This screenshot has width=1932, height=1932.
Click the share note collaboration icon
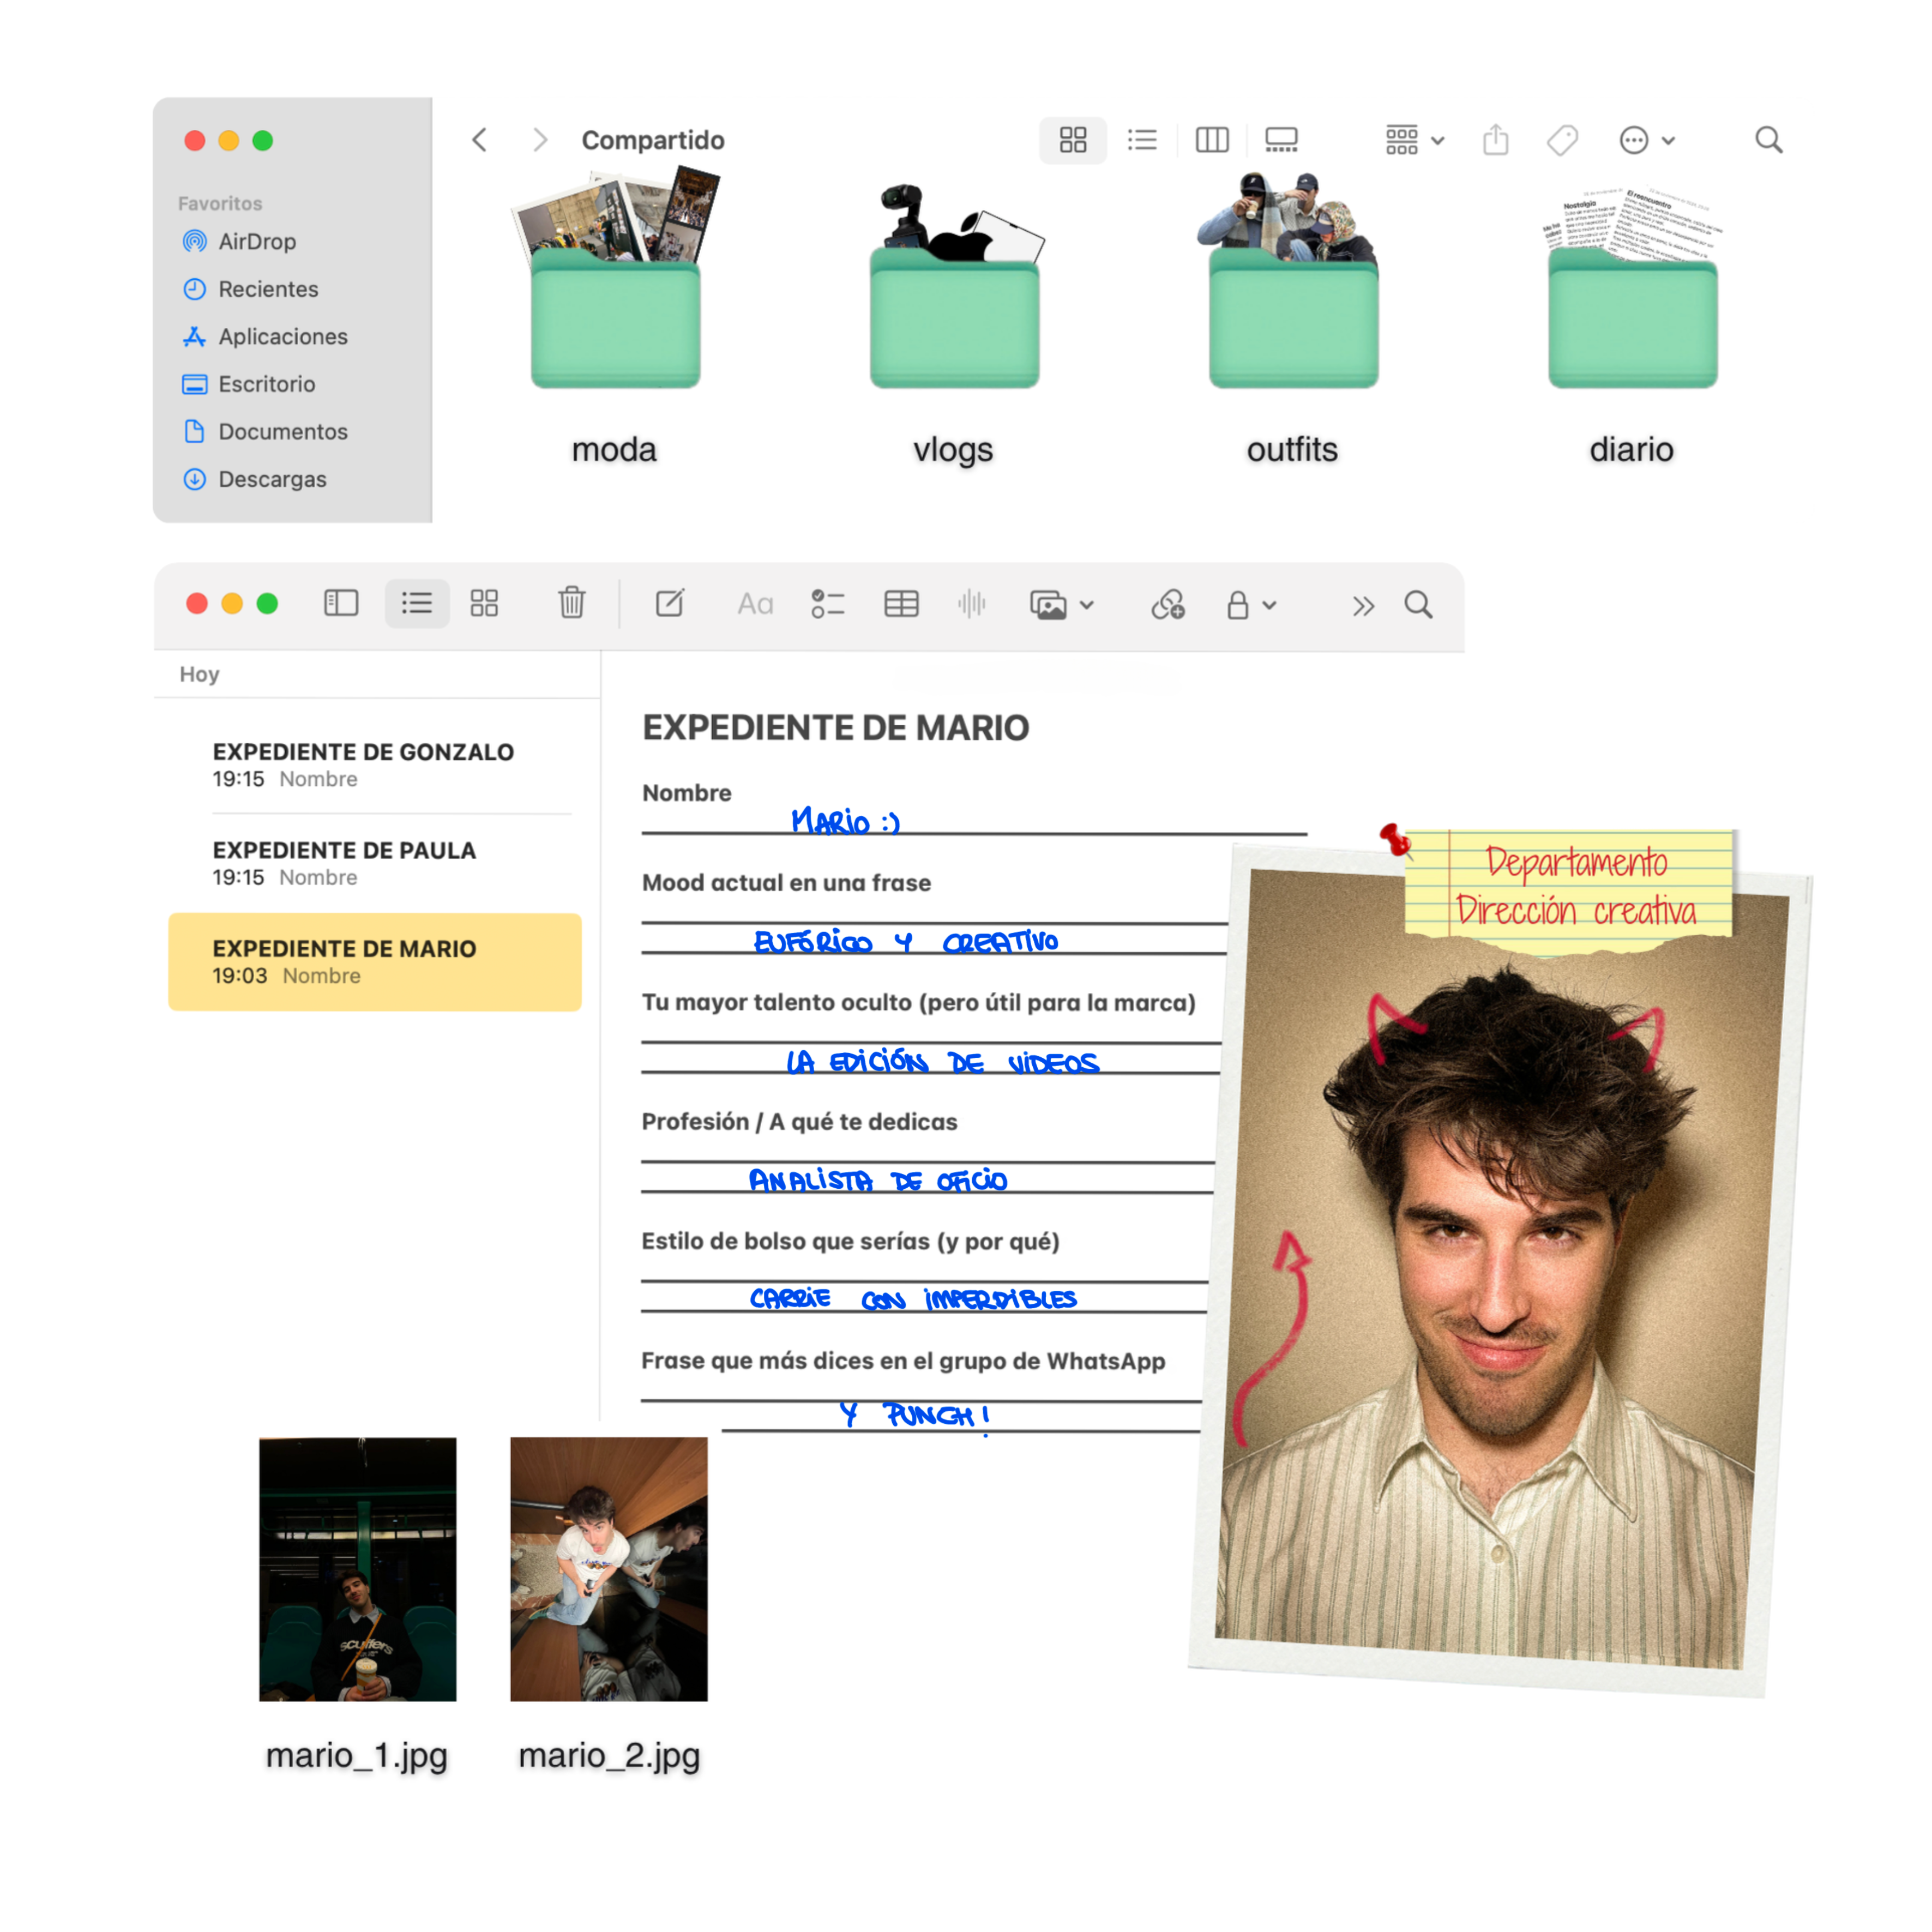pyautogui.click(x=1167, y=604)
